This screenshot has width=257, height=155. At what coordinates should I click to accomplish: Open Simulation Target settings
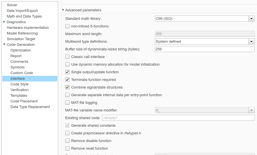coord(21,39)
